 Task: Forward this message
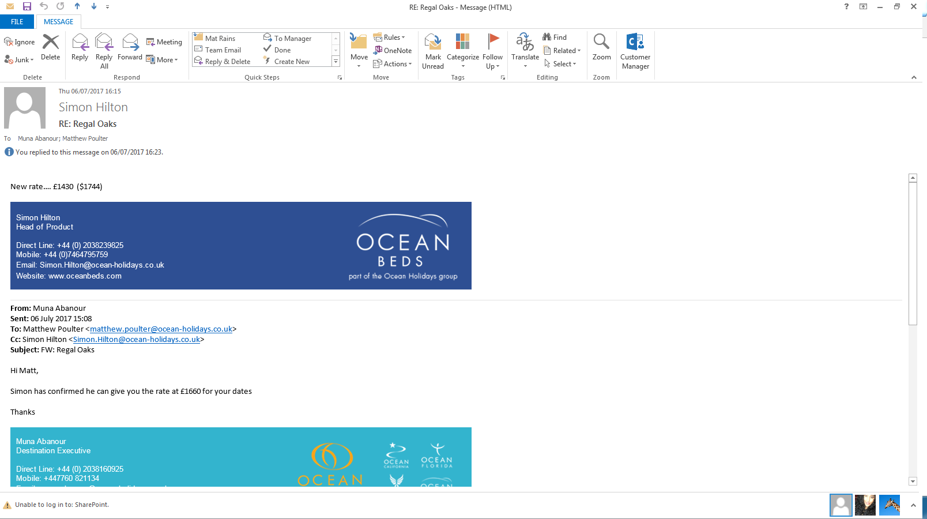(130, 47)
